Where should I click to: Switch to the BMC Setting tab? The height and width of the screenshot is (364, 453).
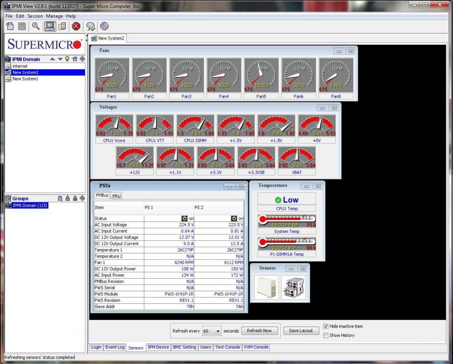coord(184,347)
